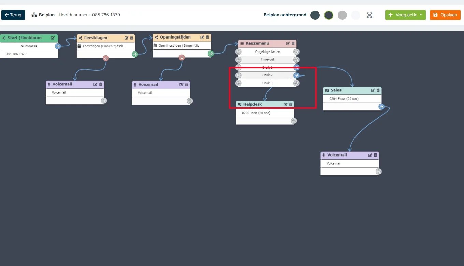
Task: Click red down connector under Feestdagen
Action: (106, 58)
